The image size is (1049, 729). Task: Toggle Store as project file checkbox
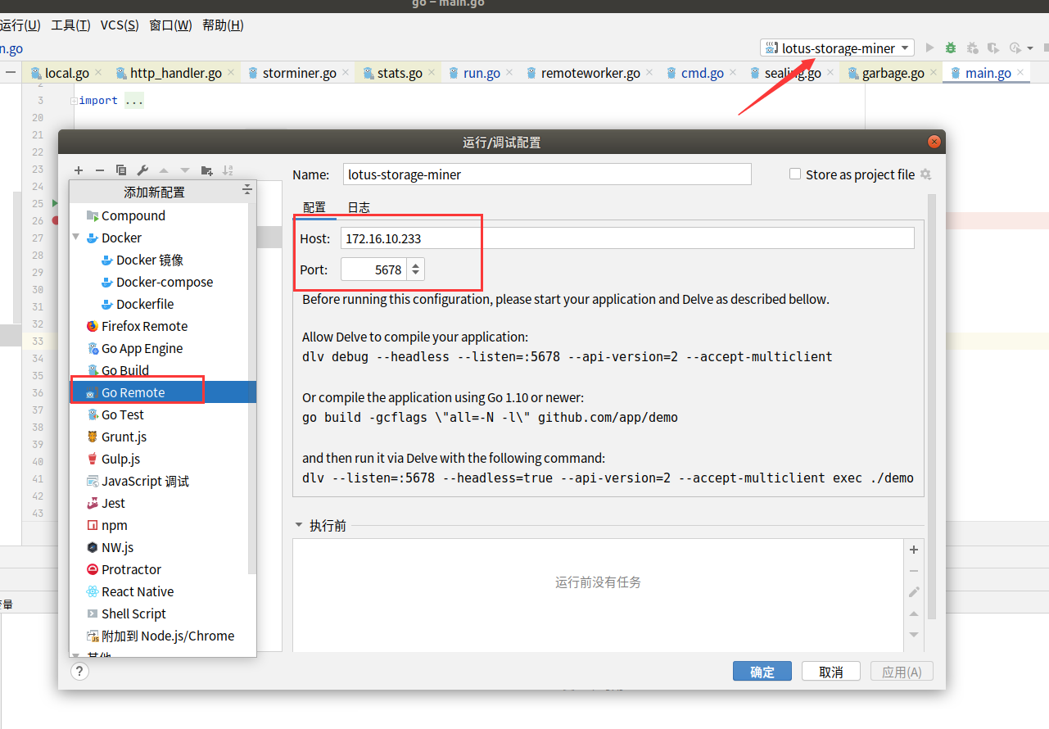(794, 174)
